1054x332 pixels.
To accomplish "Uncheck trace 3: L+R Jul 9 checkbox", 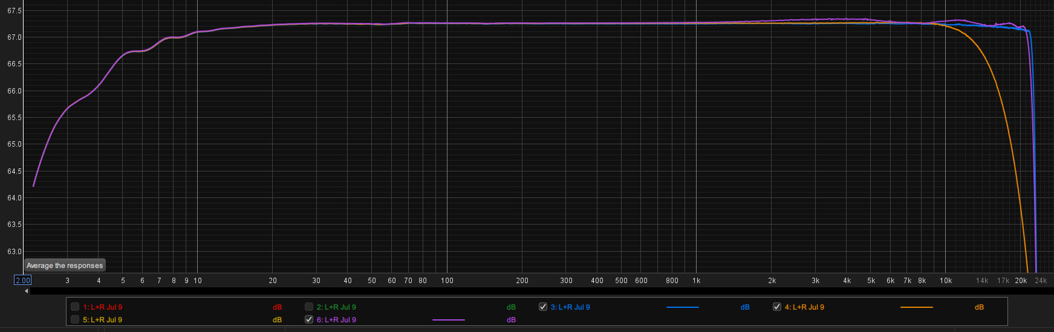I will click(x=543, y=307).
